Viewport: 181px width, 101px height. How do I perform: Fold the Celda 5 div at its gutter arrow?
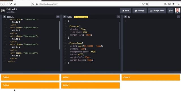7,53
